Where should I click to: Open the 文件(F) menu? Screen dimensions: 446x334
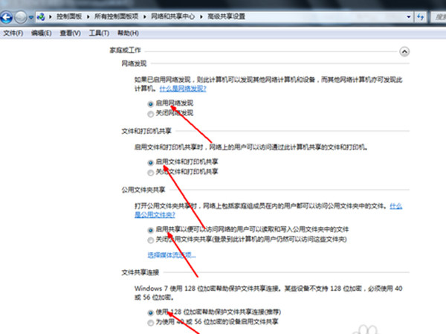tap(13, 33)
